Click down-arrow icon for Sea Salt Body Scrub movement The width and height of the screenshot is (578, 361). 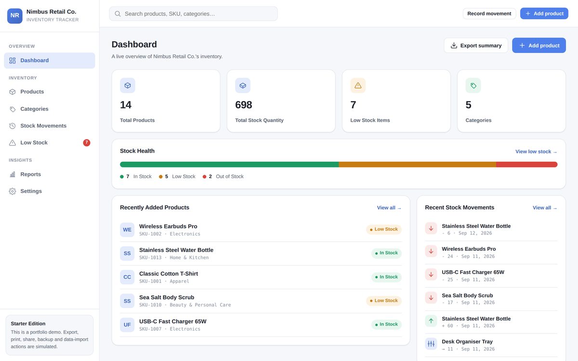coord(431,297)
